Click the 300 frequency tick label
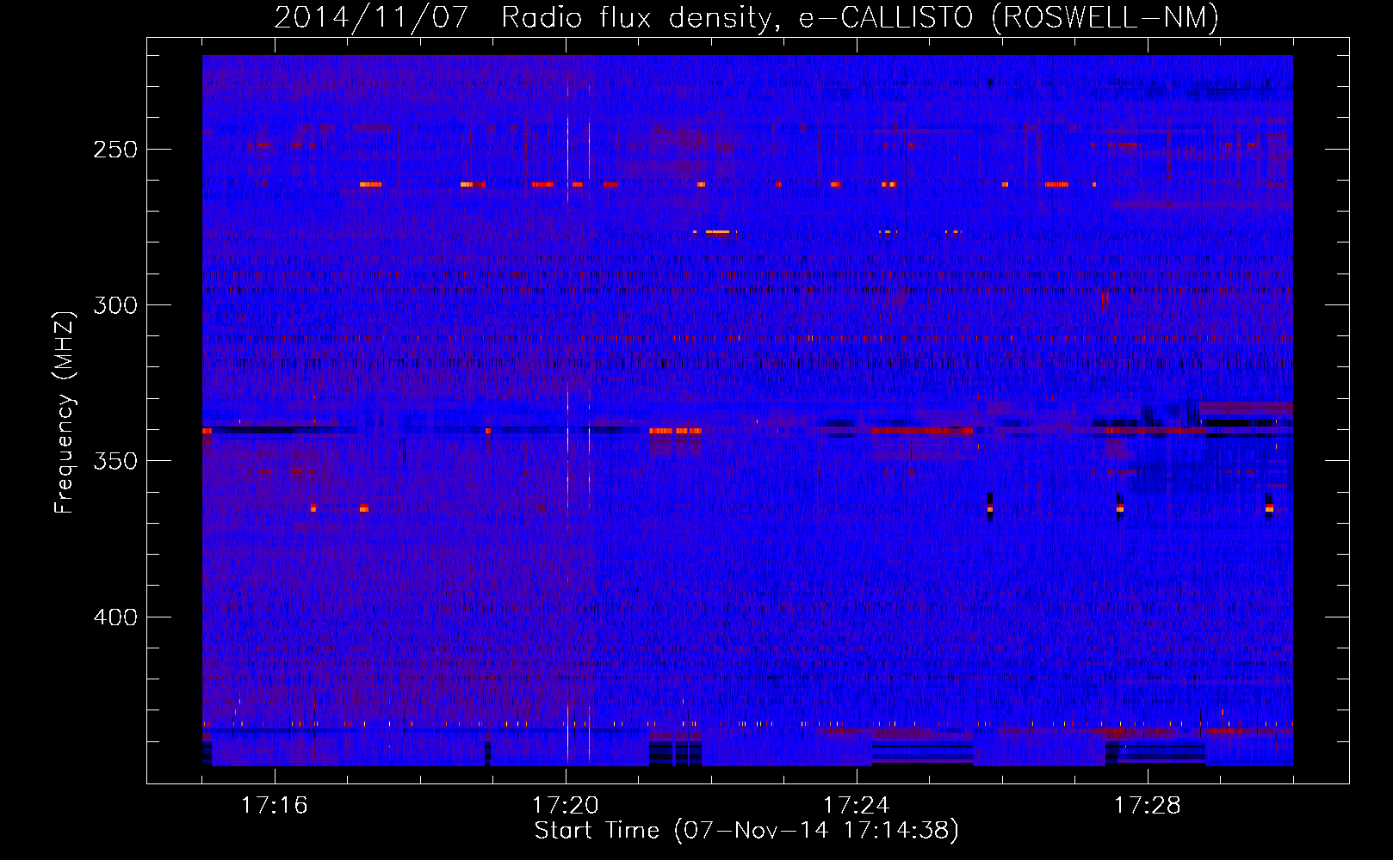 [115, 305]
